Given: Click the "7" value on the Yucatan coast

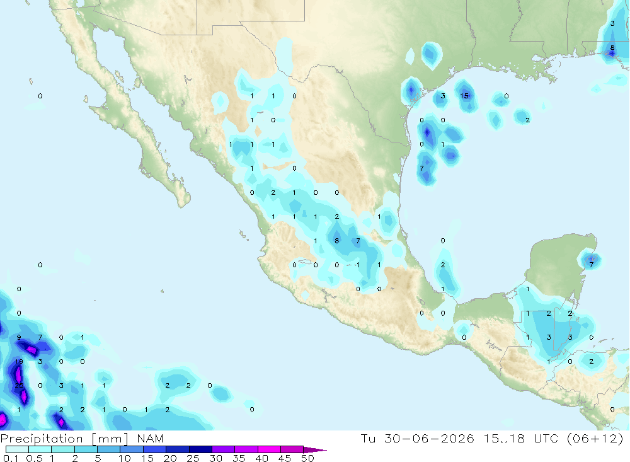Looking at the screenshot, I should [592, 265].
